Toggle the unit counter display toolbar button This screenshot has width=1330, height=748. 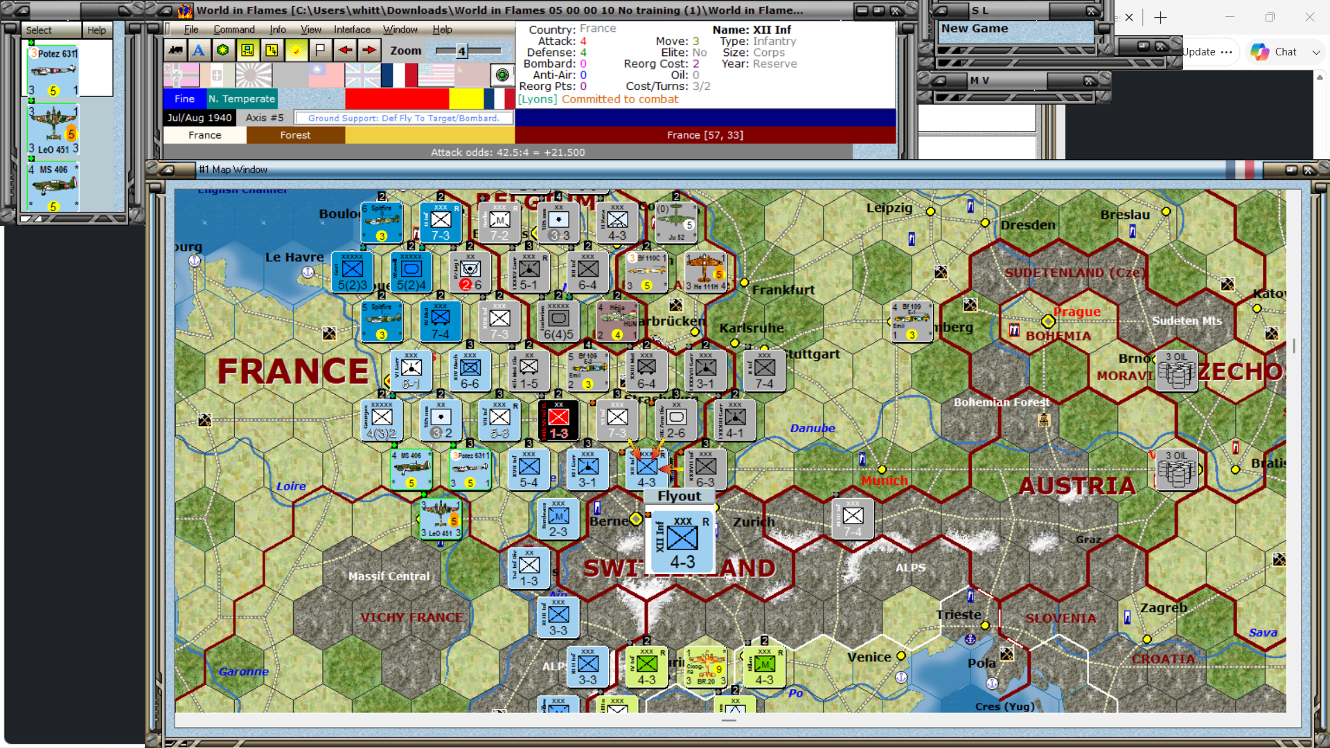click(x=247, y=50)
